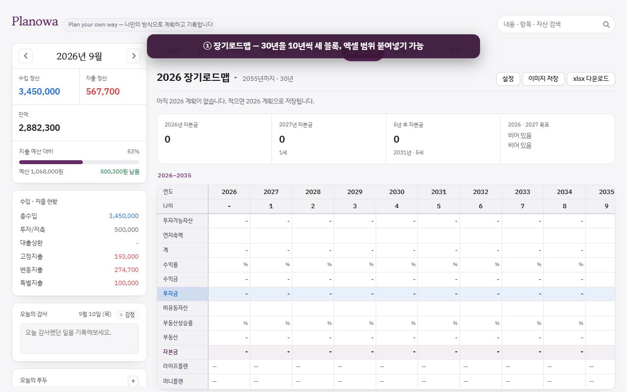Screen dimensions: 627x392
Task: Select the 변동지출 row showing 274,700
Action: pyautogui.click(x=79, y=269)
